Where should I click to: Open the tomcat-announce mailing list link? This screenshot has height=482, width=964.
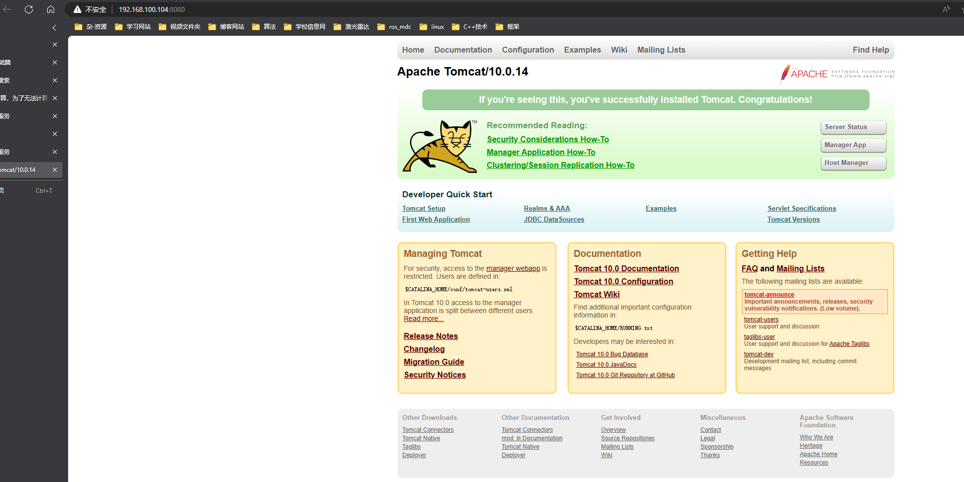(x=769, y=295)
